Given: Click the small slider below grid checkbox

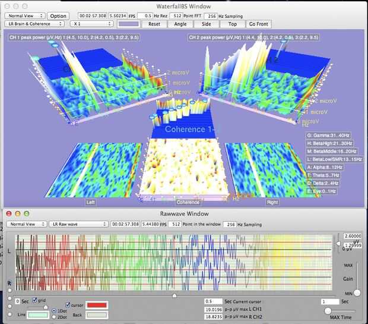Looking at the screenshot, I should pyautogui.click(x=46, y=307).
